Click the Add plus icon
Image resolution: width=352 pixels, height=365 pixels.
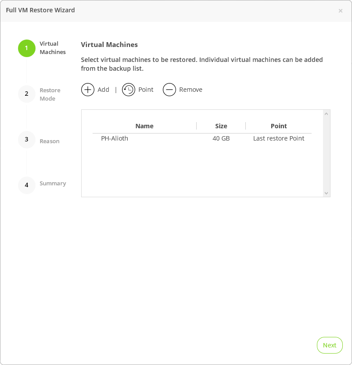tap(88, 90)
